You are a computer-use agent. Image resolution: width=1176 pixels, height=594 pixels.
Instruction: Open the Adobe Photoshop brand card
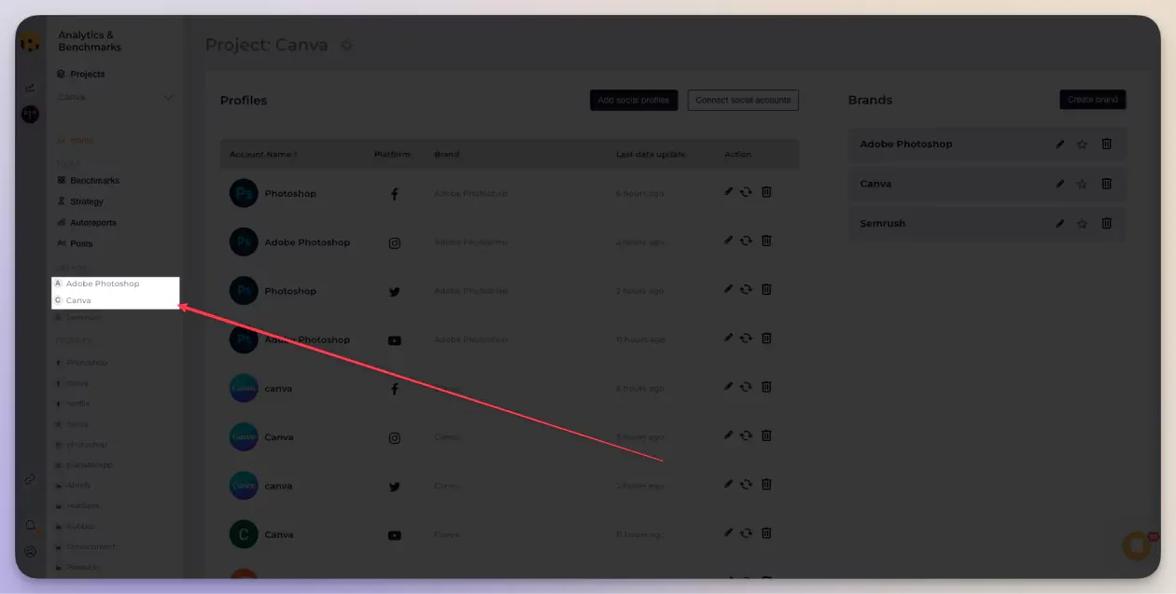987,145
